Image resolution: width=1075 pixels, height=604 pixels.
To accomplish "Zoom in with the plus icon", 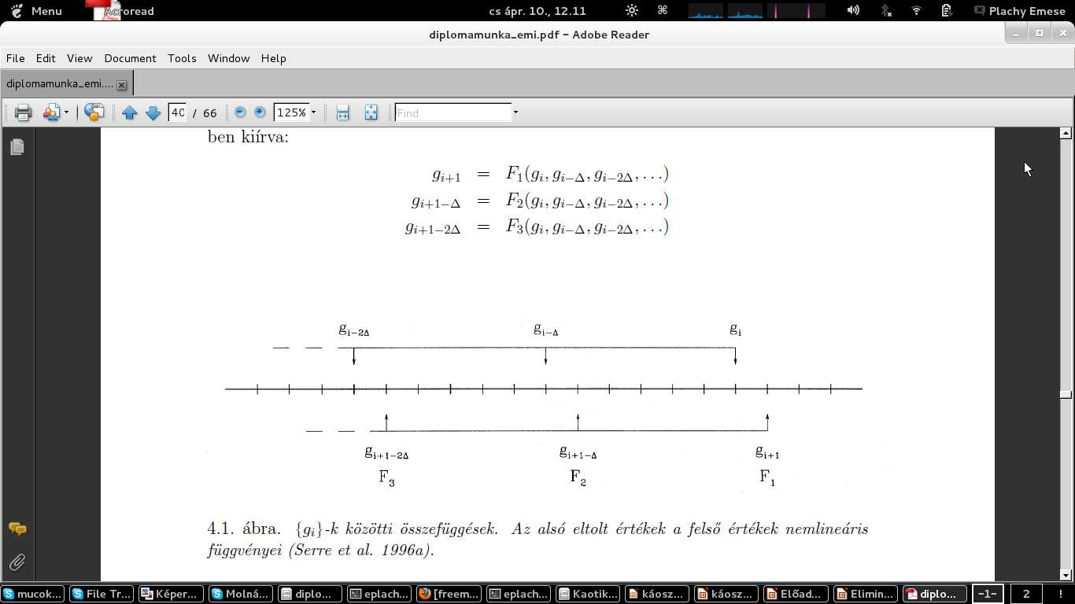I will [x=260, y=112].
